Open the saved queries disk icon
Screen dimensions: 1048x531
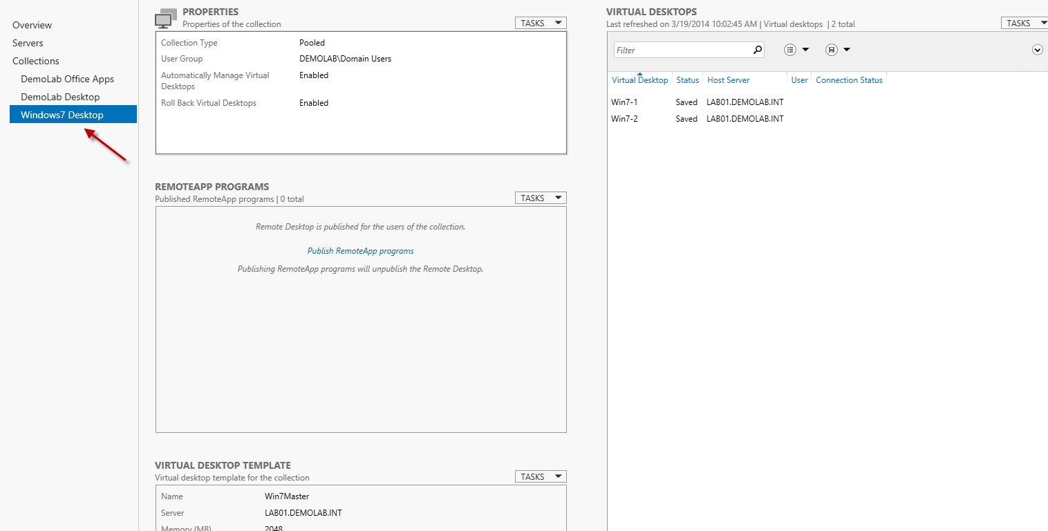pyautogui.click(x=832, y=50)
